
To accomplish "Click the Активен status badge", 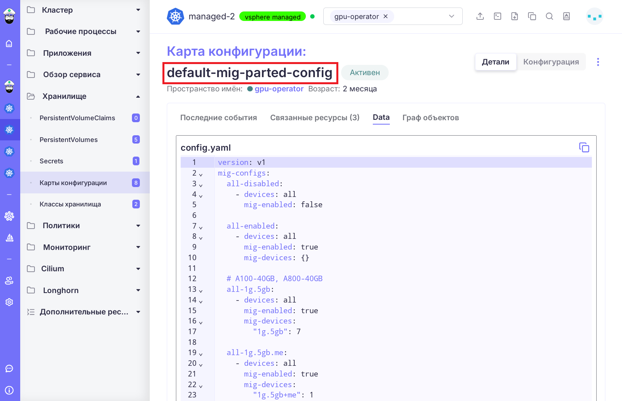I will coord(365,73).
